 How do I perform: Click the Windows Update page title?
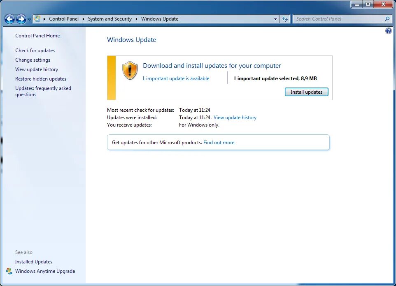point(132,40)
